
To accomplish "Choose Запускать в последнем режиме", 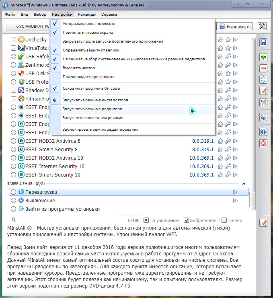I will click(x=132, y=118).
